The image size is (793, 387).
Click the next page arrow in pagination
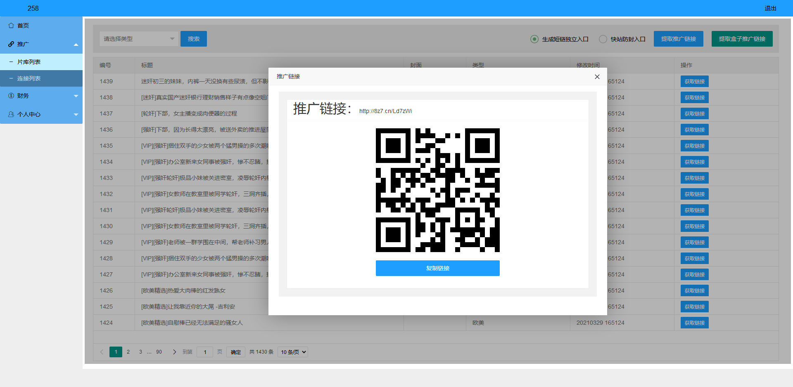click(x=174, y=352)
